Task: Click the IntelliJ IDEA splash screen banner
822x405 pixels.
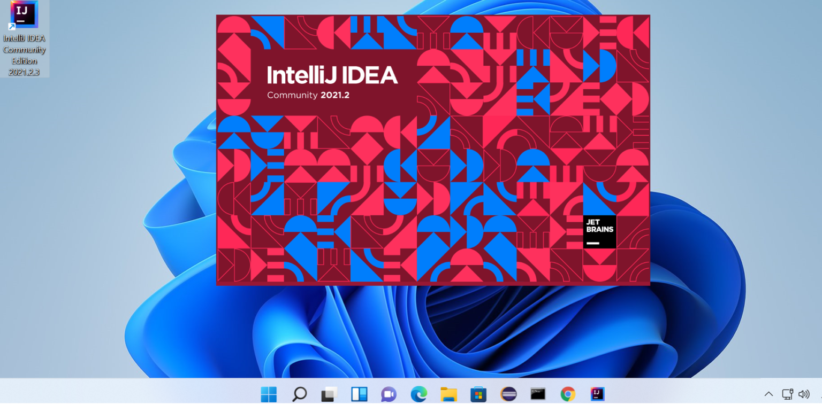Action: point(433,150)
